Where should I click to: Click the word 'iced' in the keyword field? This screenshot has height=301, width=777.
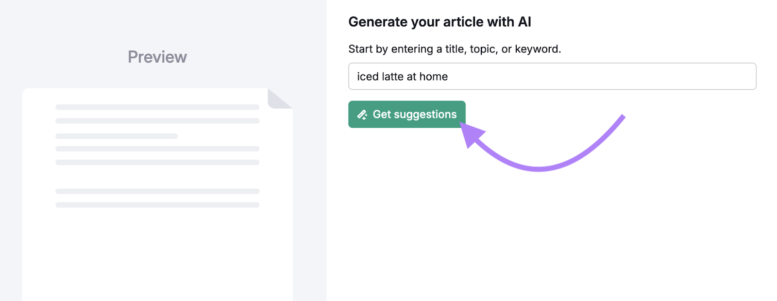[368, 77]
